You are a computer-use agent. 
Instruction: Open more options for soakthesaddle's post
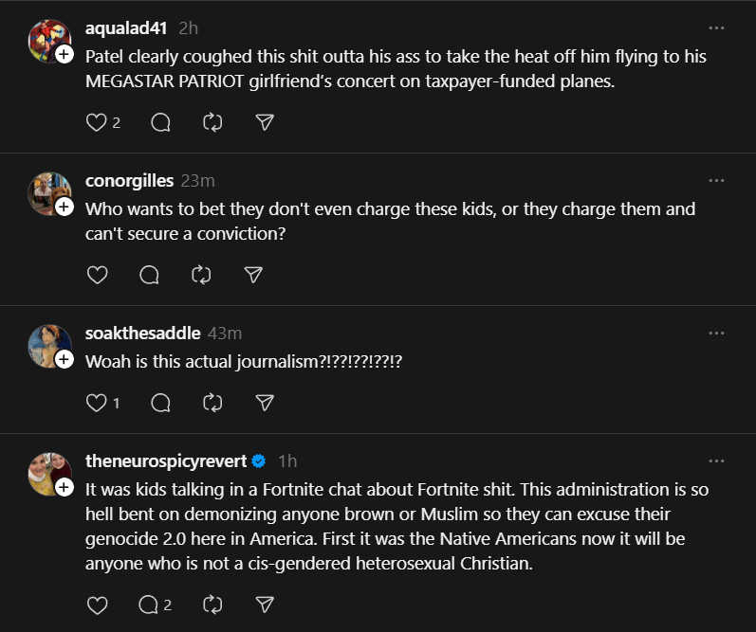click(x=716, y=334)
